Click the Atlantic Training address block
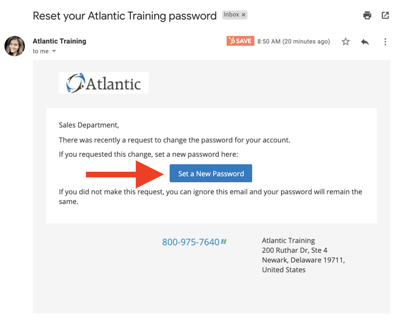This screenshot has width=397, height=327. (304, 255)
